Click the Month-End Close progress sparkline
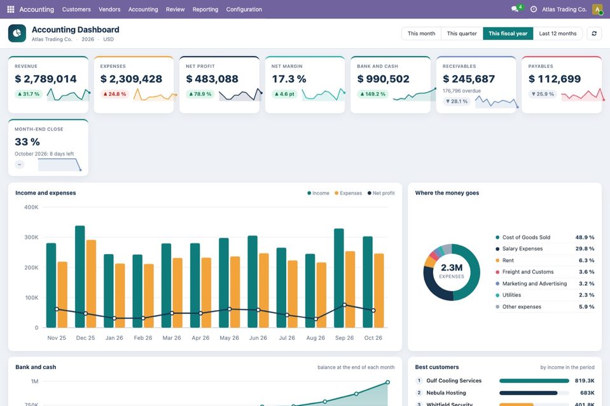 [60, 165]
